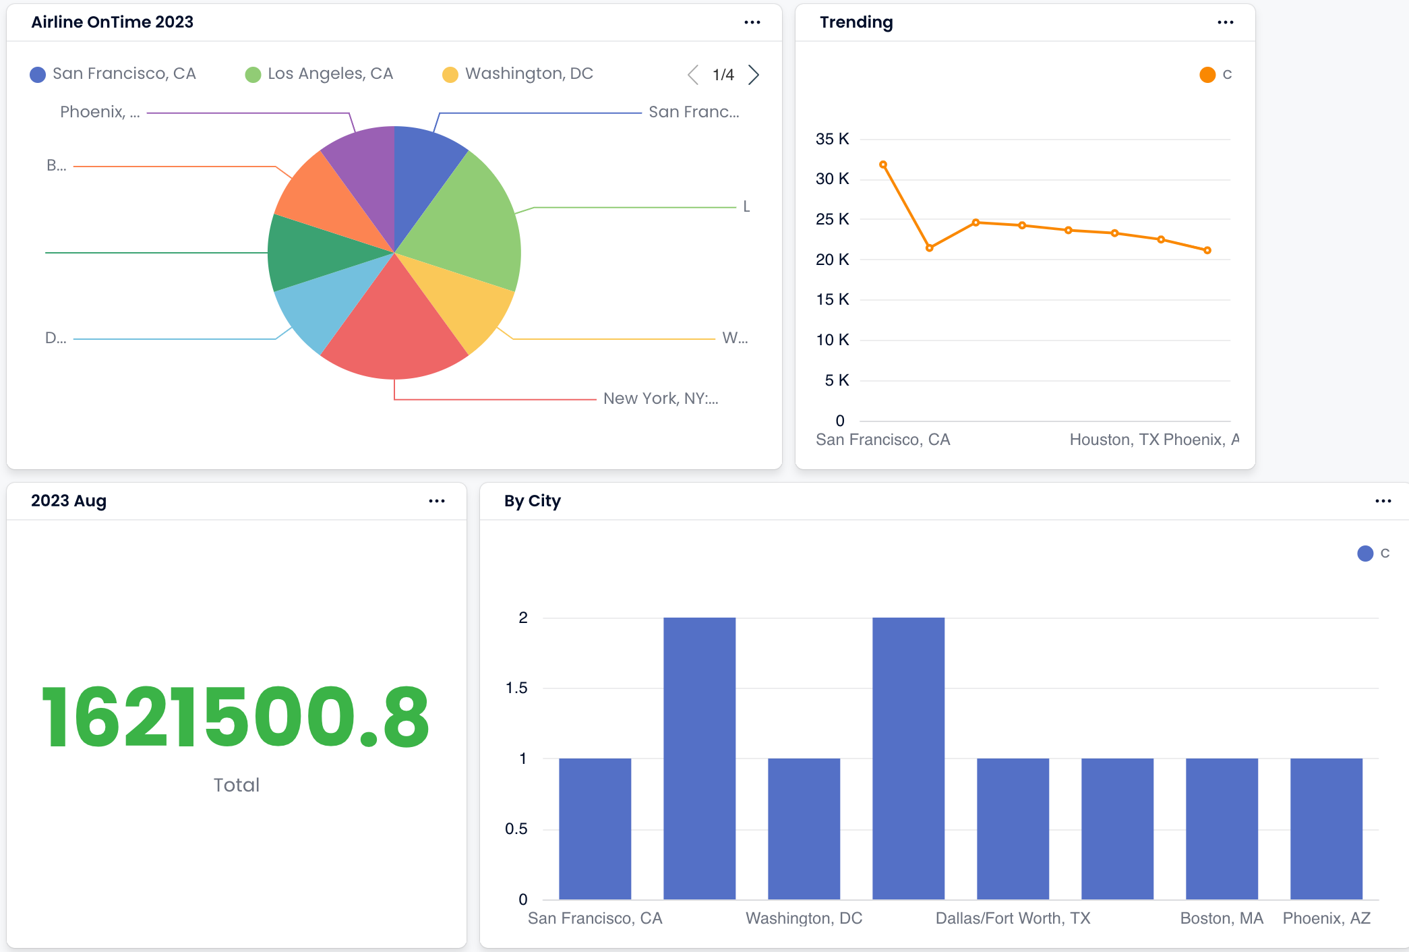Click the Trending panel title
This screenshot has height=952, width=1409.
856,22
